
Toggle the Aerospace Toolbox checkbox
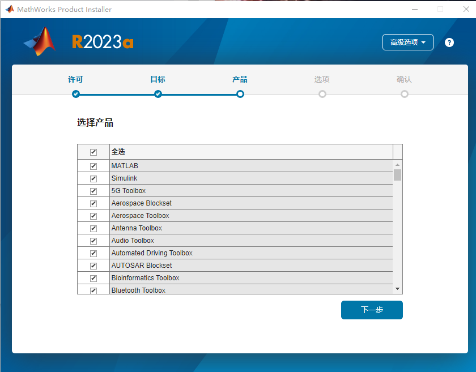(93, 216)
